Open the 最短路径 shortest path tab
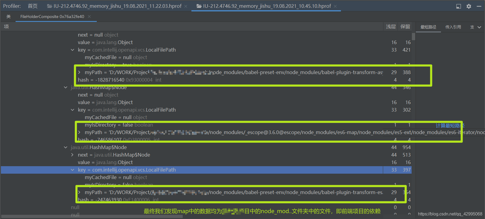Viewport: 485px width, 219px height. pos(428,27)
